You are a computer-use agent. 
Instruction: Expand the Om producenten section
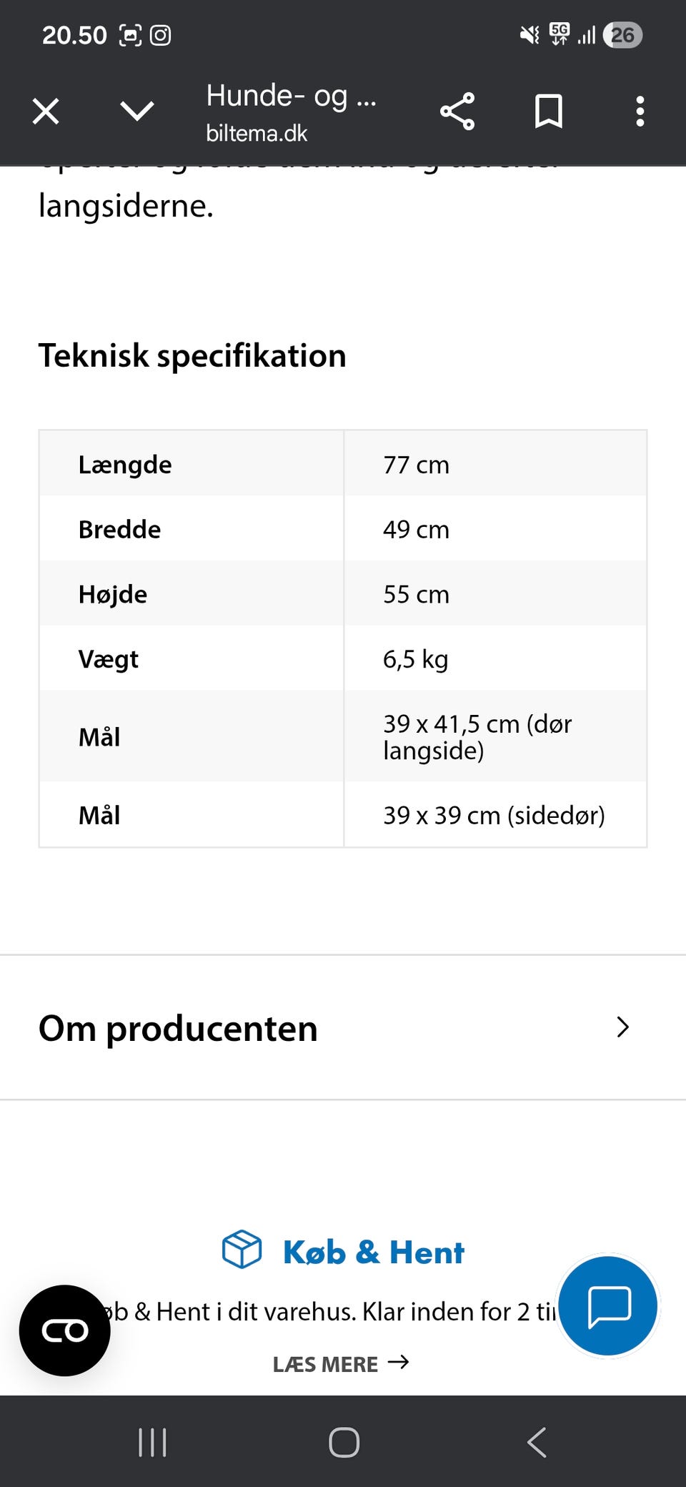click(179, 1028)
